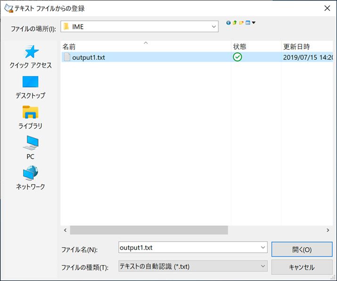
Task: Click the green sync status checkmark
Action: (237, 57)
